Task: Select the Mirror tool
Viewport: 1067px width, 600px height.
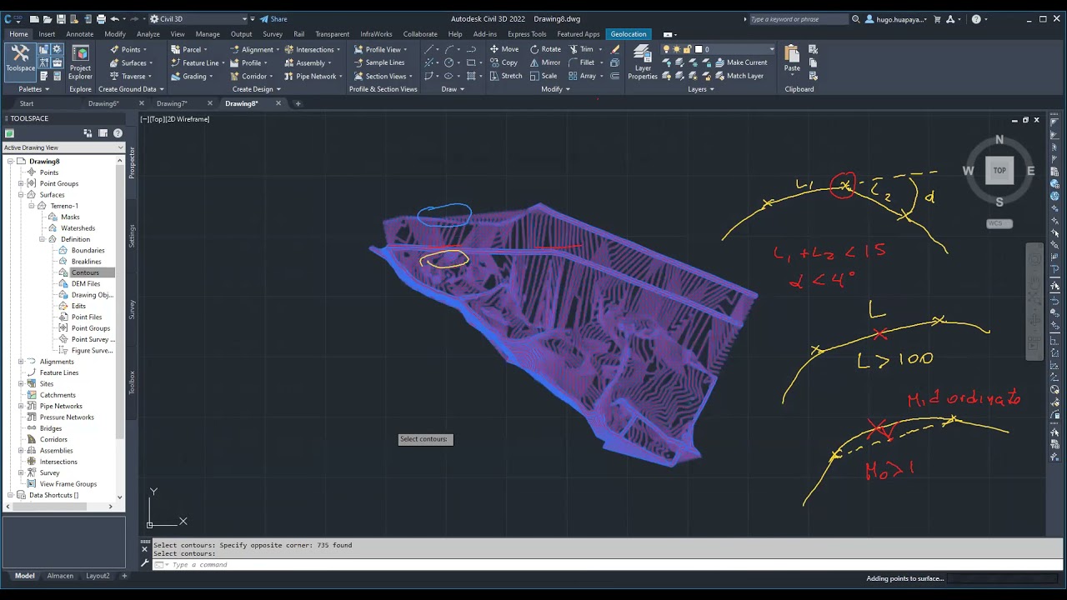Action: click(x=545, y=62)
